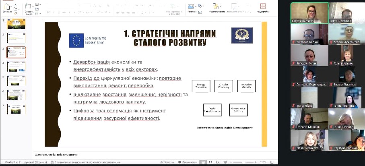Click muted microphone icon of Ірина Попова

coord(331,127)
